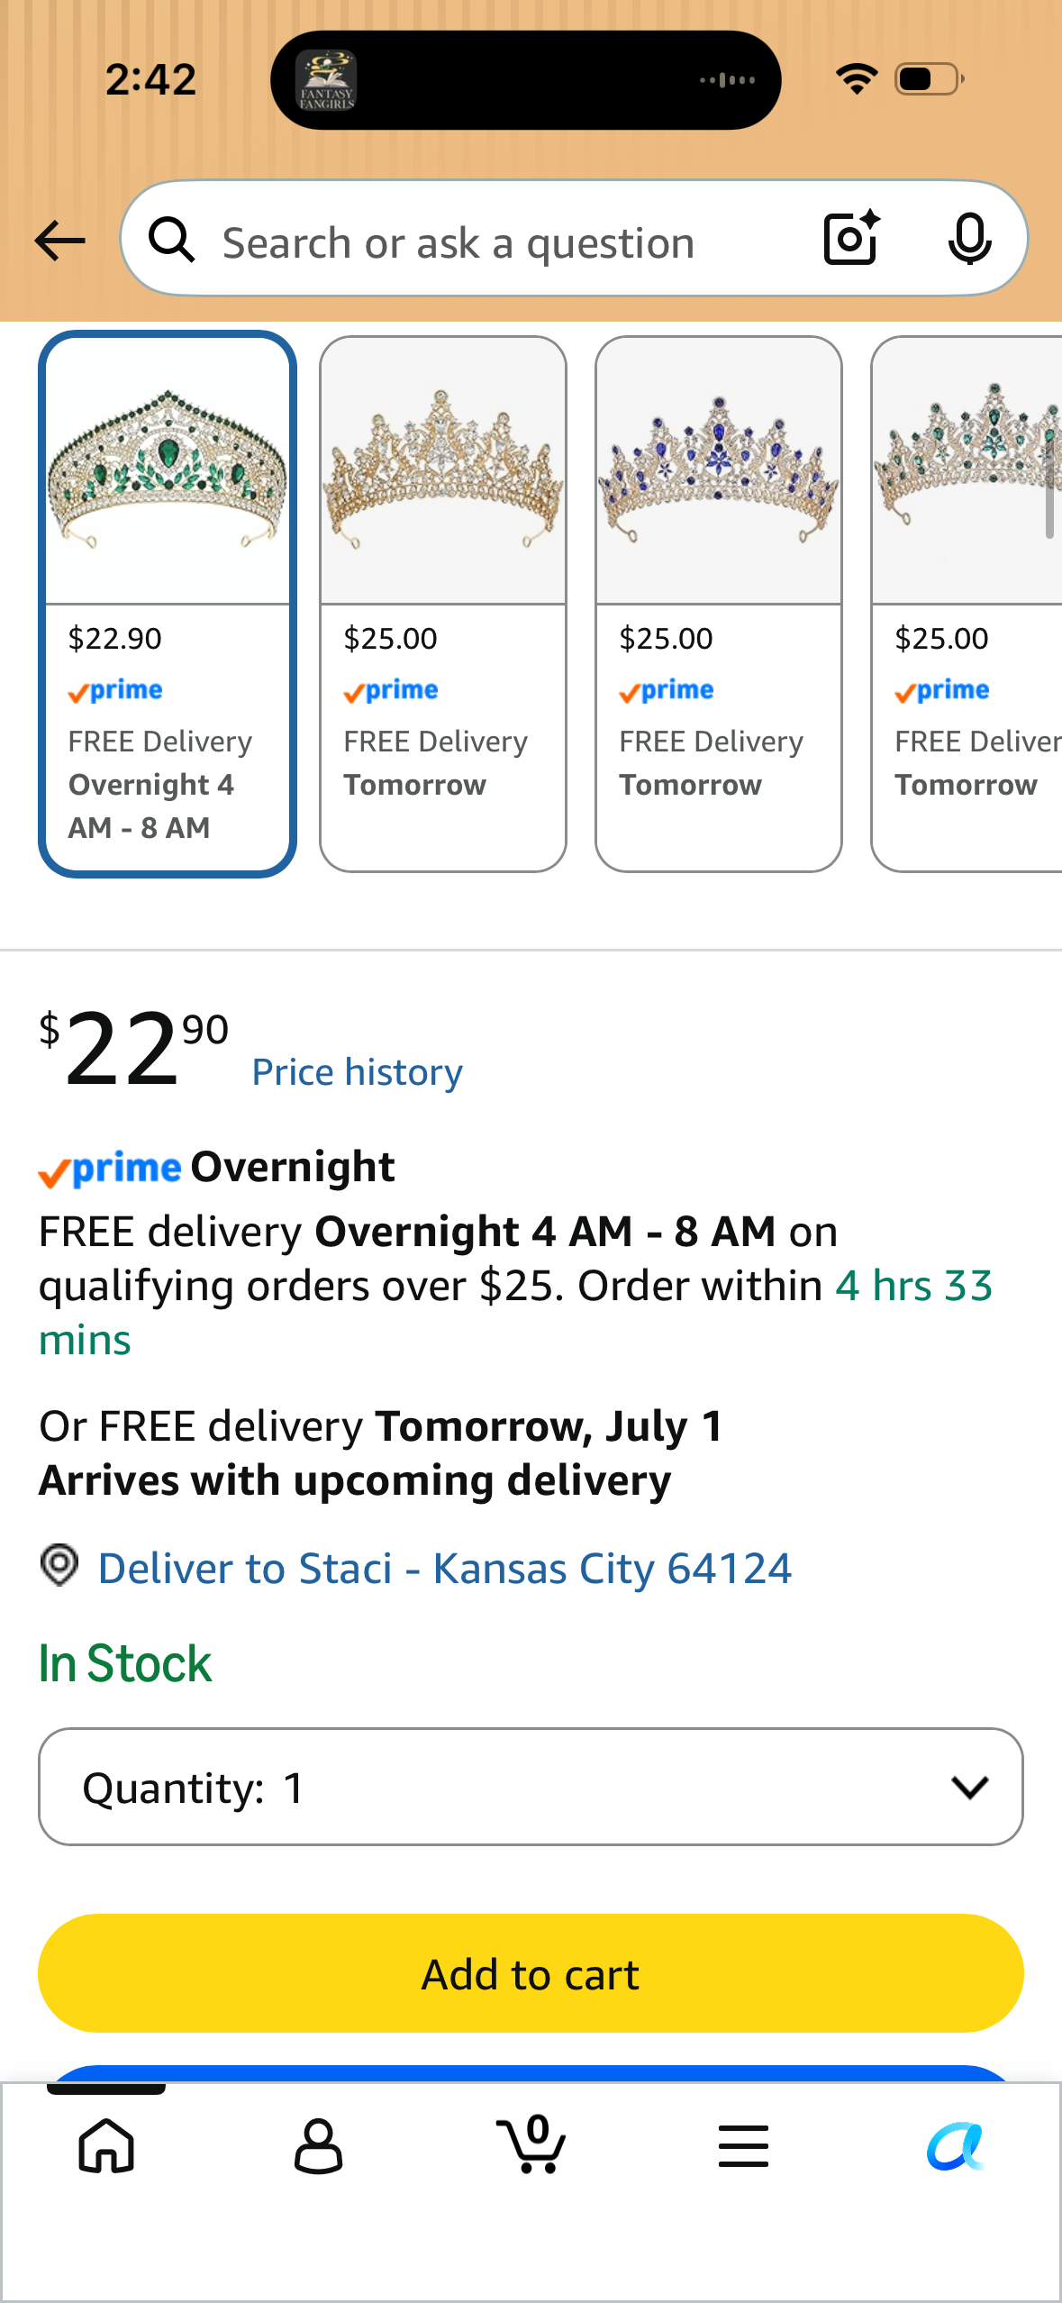The height and width of the screenshot is (2303, 1062).
Task: Click the Quantity dropdown chevron arrow
Action: [x=969, y=1788]
